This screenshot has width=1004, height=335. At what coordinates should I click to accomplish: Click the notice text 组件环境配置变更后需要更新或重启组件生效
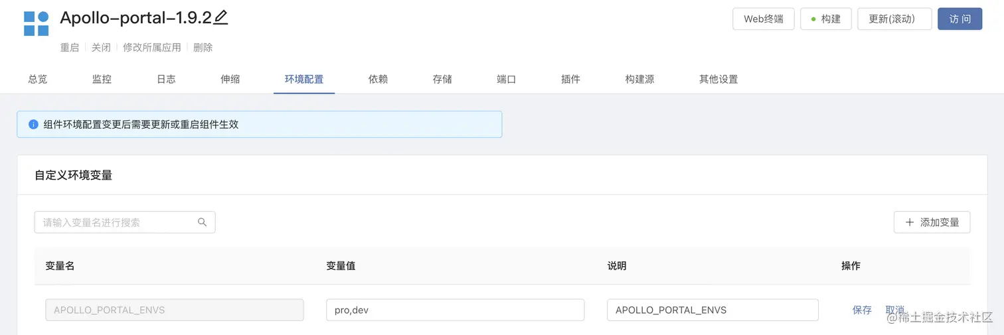click(x=141, y=124)
